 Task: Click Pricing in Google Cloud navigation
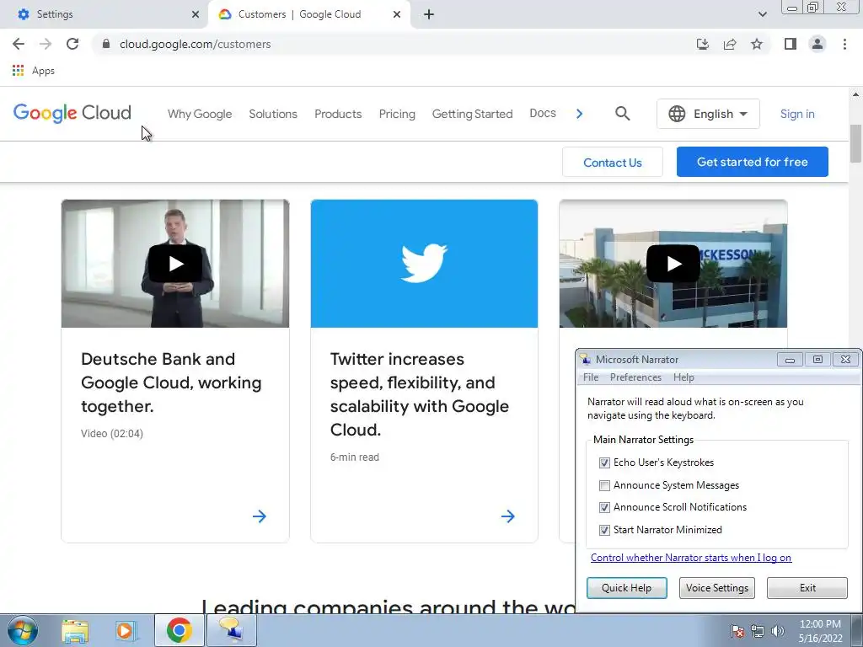[x=397, y=114]
